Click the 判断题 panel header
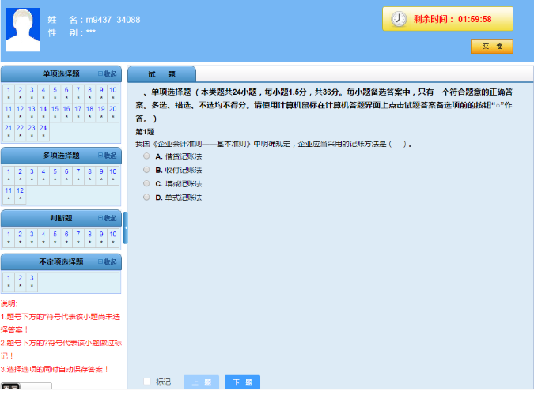Screen dimensions: 534x395 pyautogui.click(x=61, y=218)
